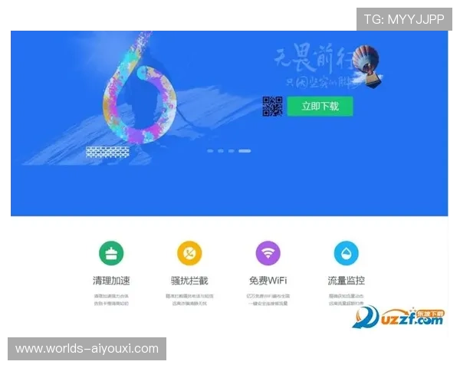Click the green 立即下载 download button
This screenshot has height=368, width=460.
pos(320,107)
